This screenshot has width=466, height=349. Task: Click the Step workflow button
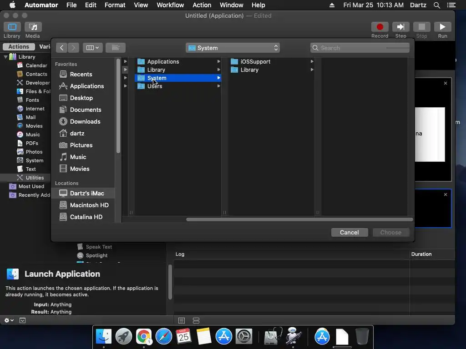tap(400, 27)
